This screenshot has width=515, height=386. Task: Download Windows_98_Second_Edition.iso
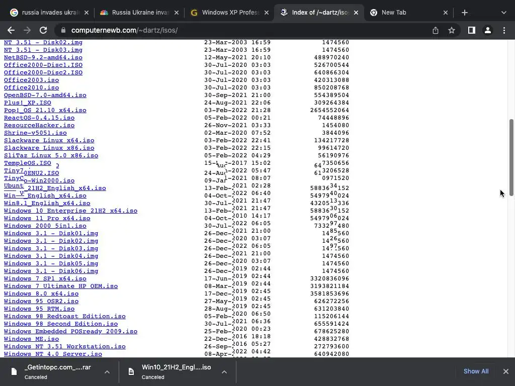61,324
